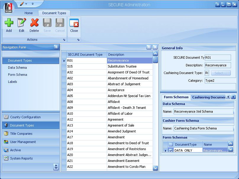Select Data Schema in the navigation list
The height and width of the screenshot is (179, 239).
17,68
